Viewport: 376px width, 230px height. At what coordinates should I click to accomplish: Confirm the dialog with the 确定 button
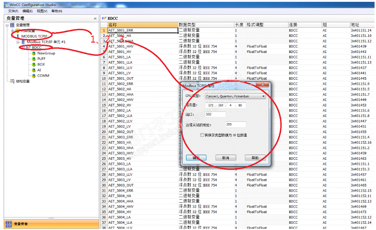click(196, 158)
